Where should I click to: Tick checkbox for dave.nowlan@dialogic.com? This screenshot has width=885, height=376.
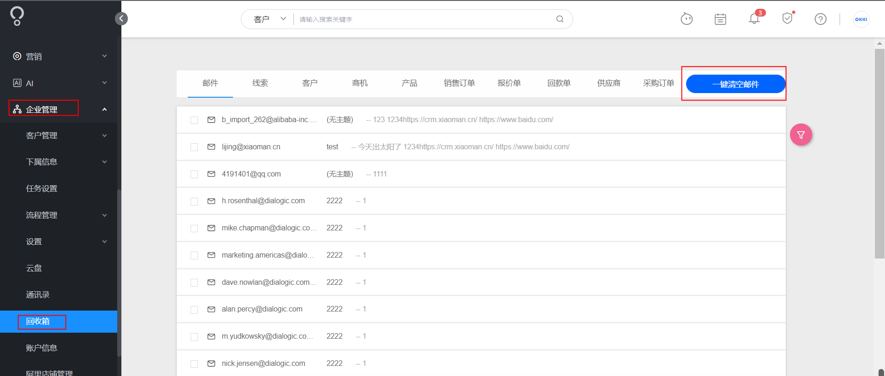coord(194,283)
